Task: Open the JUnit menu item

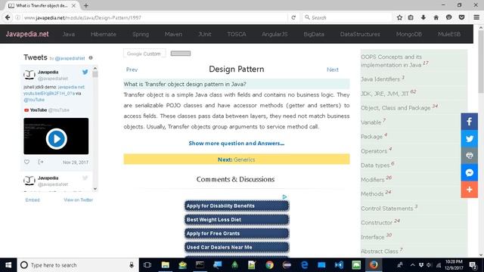Action: point(205,34)
